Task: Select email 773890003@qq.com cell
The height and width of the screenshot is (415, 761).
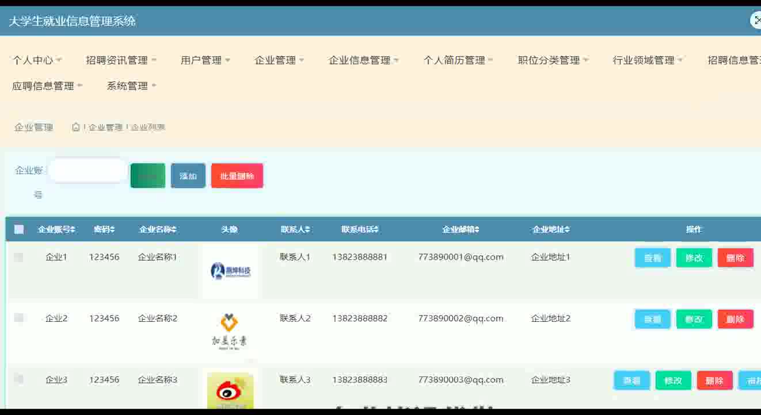Action: coord(461,379)
